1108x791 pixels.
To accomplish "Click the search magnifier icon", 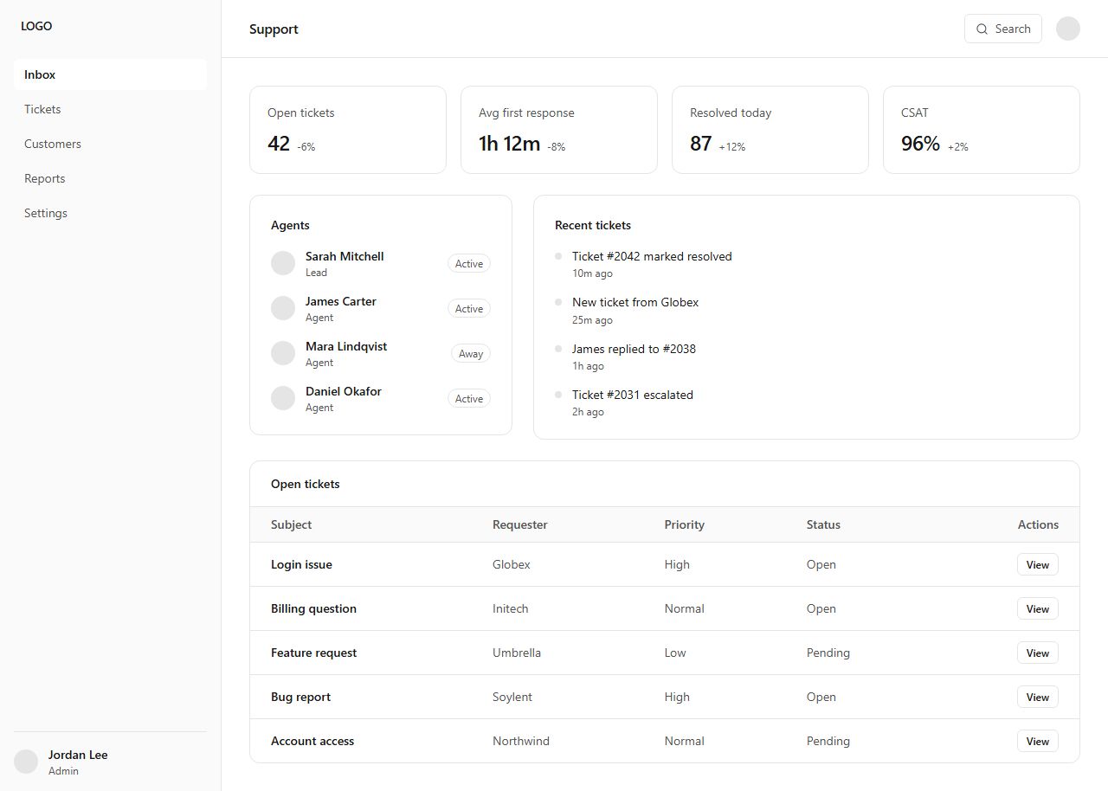I will 982,29.
